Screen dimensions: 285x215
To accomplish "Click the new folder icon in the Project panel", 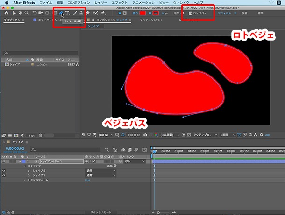I will pyautogui.click(x=10, y=135).
